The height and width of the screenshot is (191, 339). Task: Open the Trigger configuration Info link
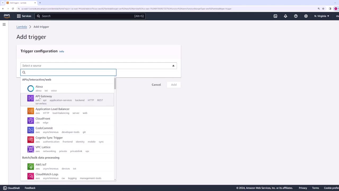tap(61, 51)
